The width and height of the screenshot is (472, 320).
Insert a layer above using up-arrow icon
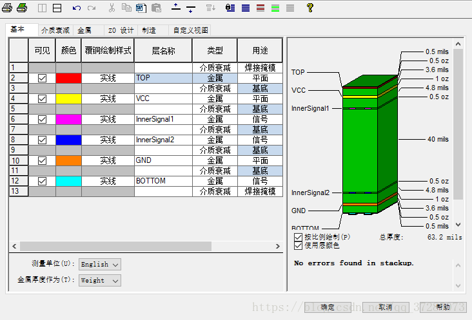176,7
